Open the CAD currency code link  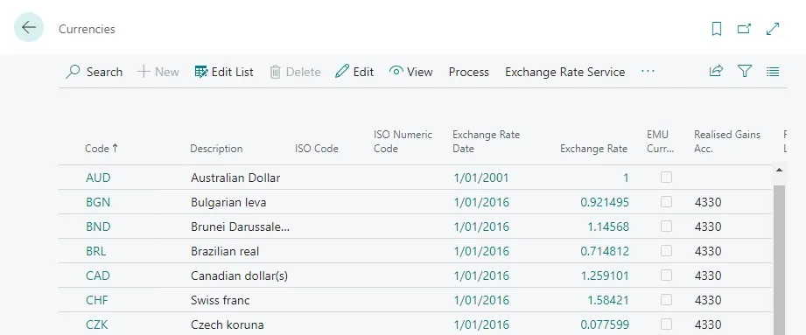point(98,276)
